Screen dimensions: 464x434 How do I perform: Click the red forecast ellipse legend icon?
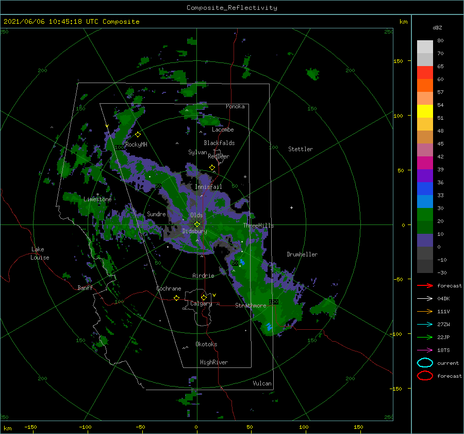(425, 376)
